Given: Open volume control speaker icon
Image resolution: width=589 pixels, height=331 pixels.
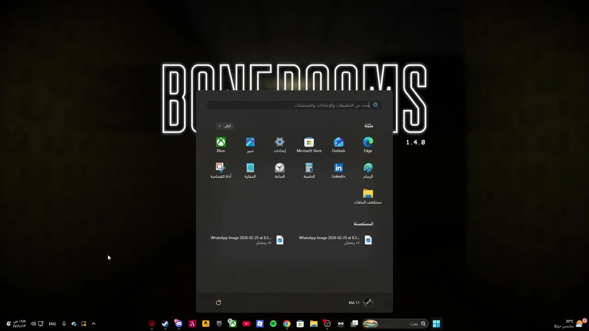Looking at the screenshot, I should (33, 324).
